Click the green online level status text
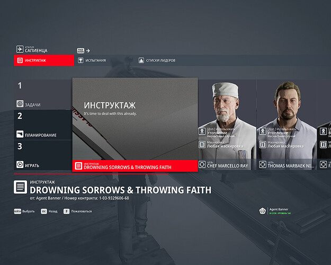Image resolution: width=331 pixels, height=265 pixels. pyautogui.click(x=280, y=214)
